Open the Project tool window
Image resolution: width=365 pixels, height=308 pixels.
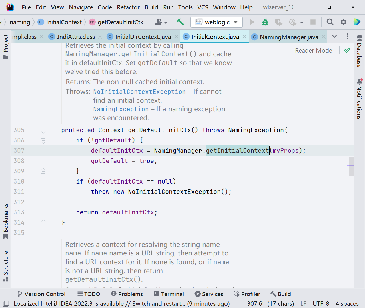[6, 47]
